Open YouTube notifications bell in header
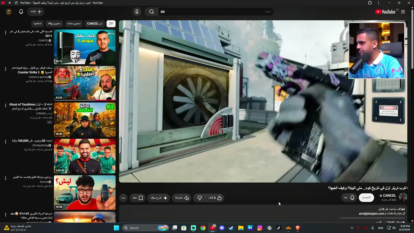Image resolution: width=414 pixels, height=233 pixels. coord(21,12)
